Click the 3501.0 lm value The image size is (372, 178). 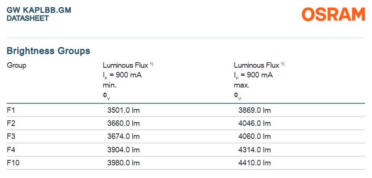pos(123,110)
